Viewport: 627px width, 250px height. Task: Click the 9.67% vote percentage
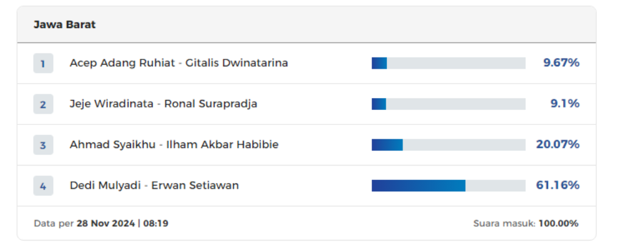point(561,63)
